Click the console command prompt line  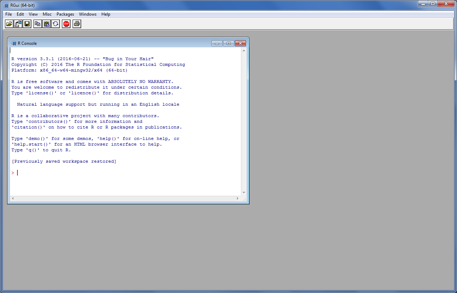click(125, 173)
